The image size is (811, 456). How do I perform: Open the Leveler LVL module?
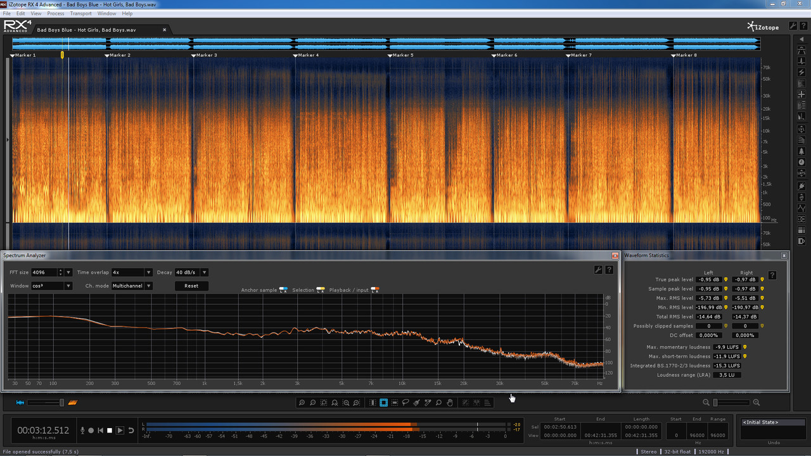(x=801, y=129)
